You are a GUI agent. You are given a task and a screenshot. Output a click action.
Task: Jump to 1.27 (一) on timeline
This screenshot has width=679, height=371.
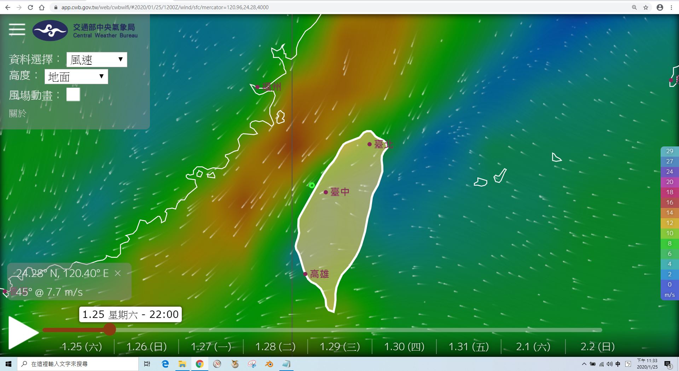(x=211, y=347)
